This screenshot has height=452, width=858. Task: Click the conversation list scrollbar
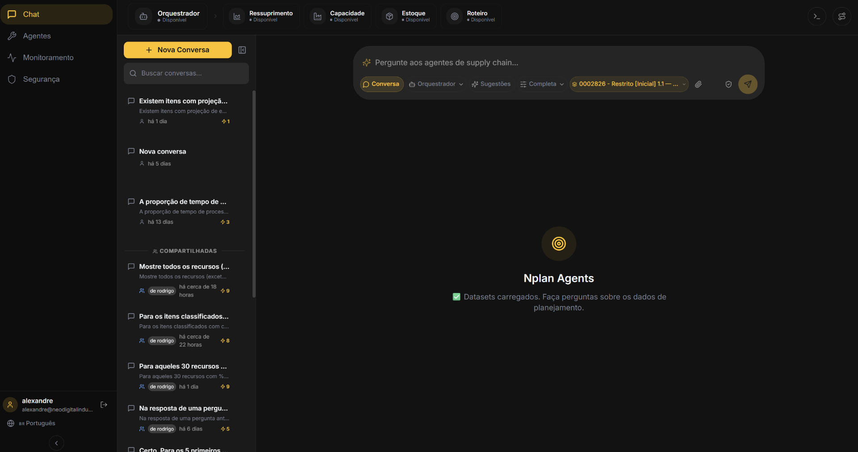[254, 194]
